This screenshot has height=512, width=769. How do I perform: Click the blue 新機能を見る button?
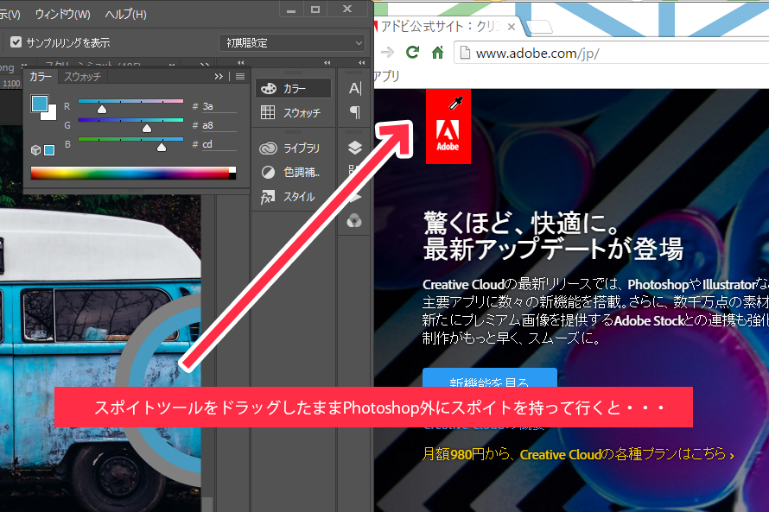(490, 378)
